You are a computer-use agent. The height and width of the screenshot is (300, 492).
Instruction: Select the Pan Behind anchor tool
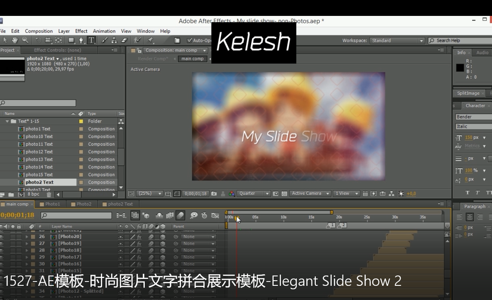point(59,40)
